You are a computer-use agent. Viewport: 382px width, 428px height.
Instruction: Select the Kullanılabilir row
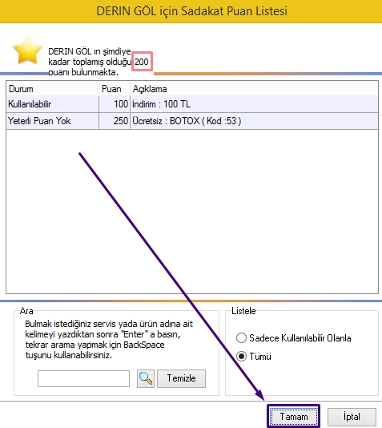192,104
